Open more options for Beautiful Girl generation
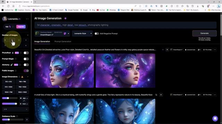 coord(215,50)
